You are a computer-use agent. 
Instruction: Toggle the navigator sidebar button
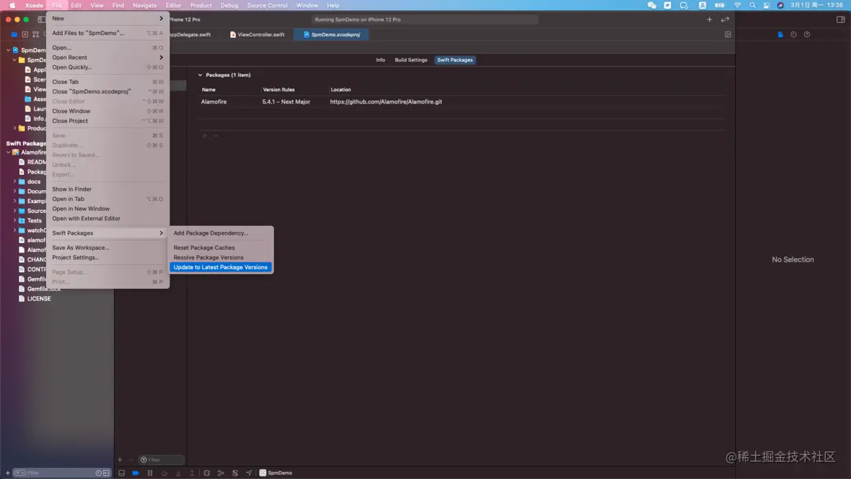(42, 19)
